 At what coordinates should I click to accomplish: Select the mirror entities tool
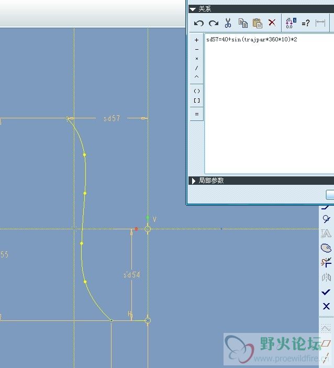pyautogui.click(x=326, y=277)
